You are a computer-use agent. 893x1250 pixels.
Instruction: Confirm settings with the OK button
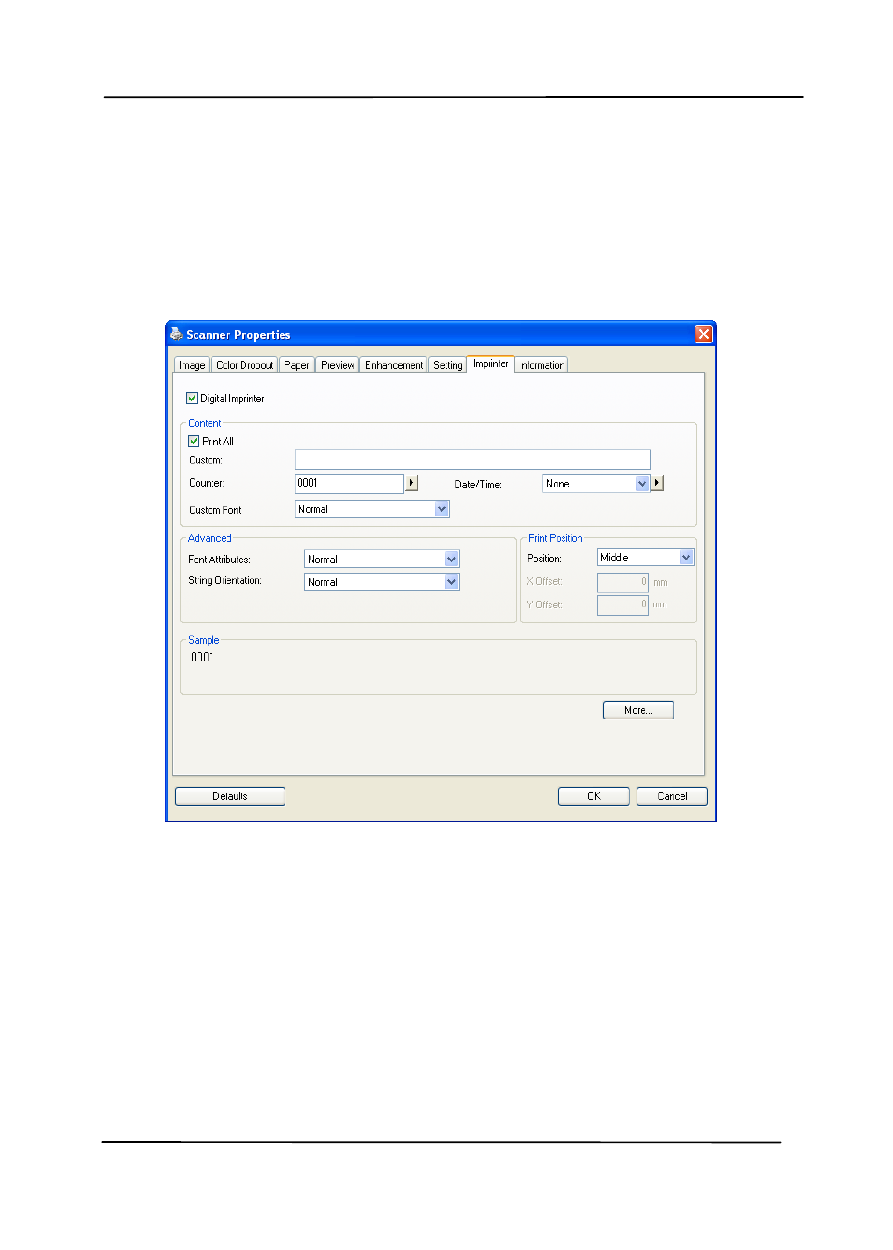point(593,796)
